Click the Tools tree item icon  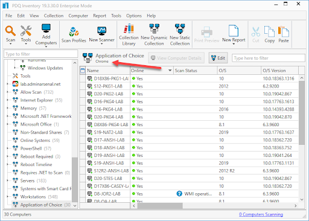15,76
